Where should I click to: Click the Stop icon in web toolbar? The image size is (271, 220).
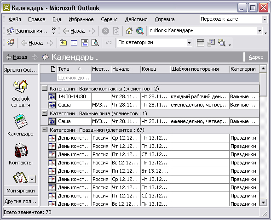[x=105, y=31]
